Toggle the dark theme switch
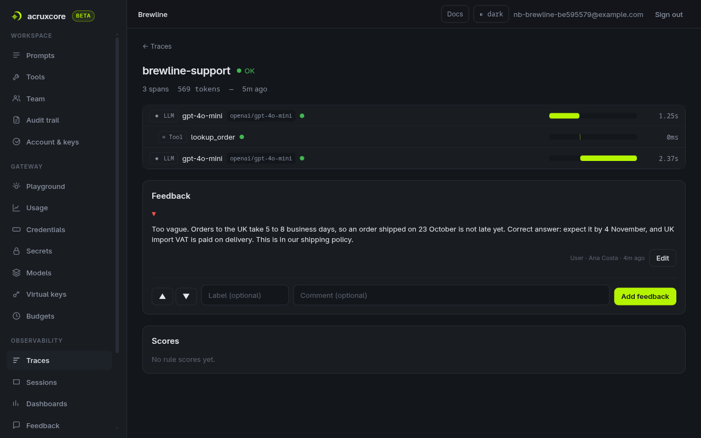Viewport: 701px width, 438px height. (x=491, y=14)
